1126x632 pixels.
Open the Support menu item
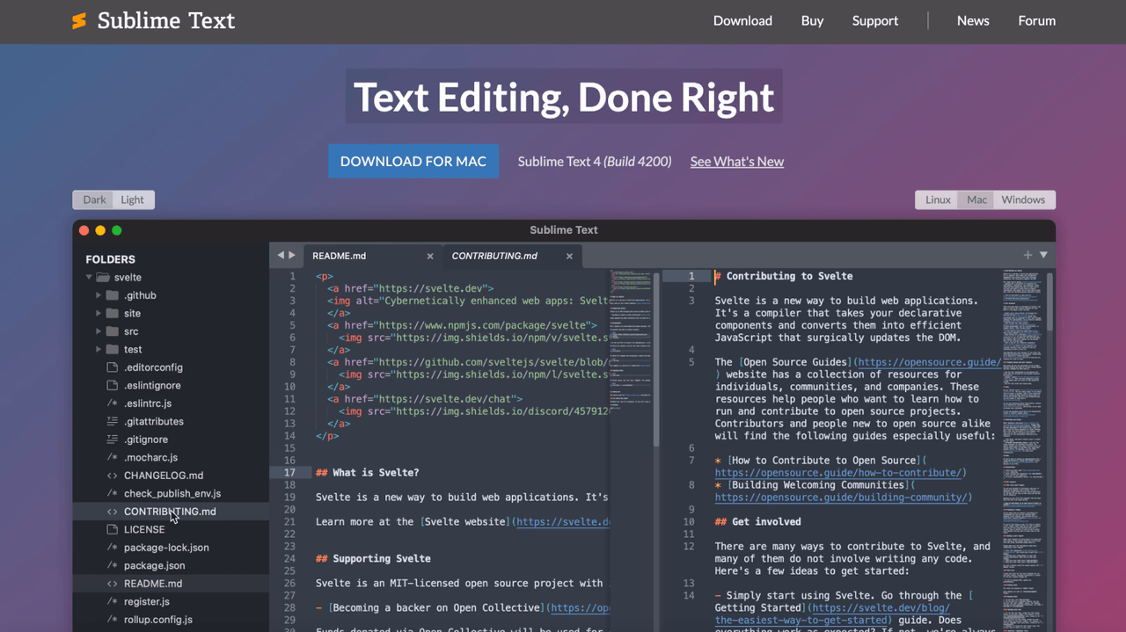(x=874, y=20)
